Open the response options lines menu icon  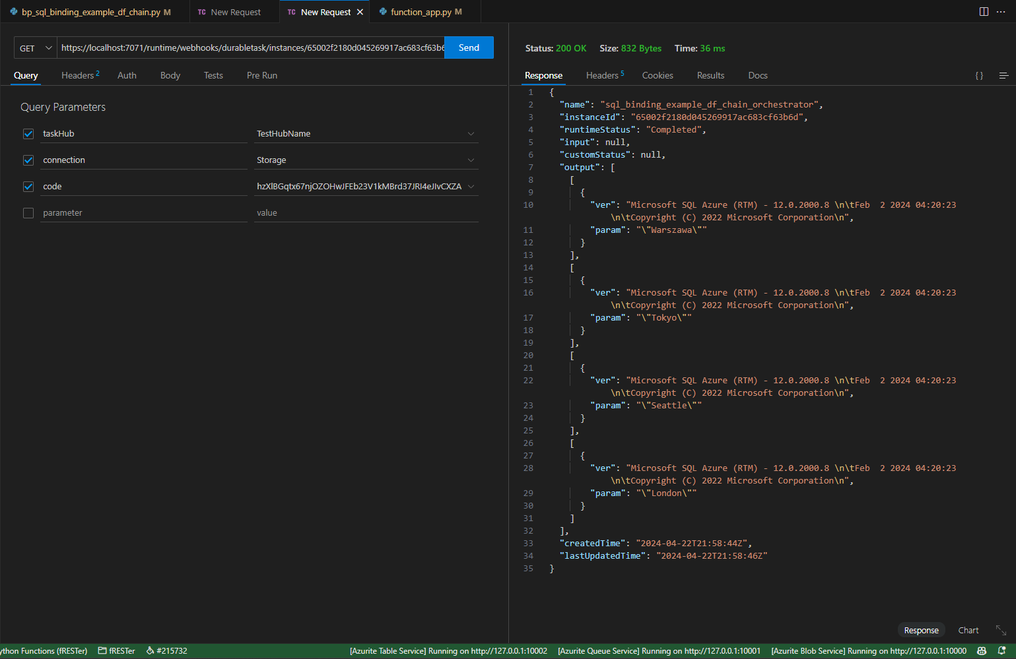[1003, 76]
